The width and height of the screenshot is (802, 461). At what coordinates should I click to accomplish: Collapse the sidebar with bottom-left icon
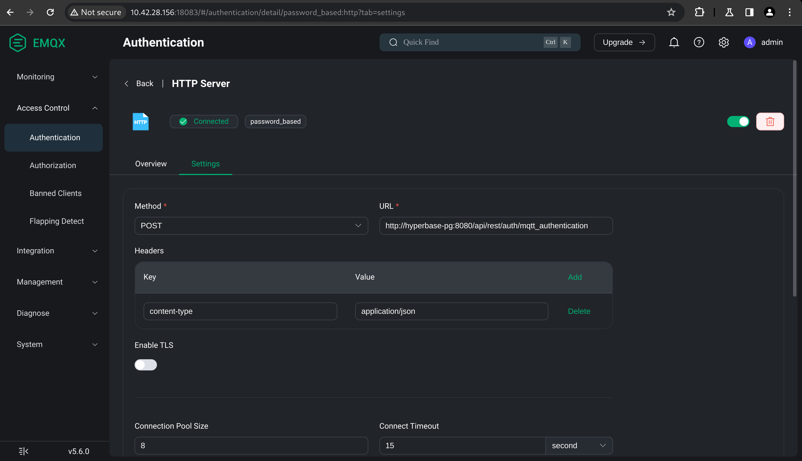click(23, 451)
